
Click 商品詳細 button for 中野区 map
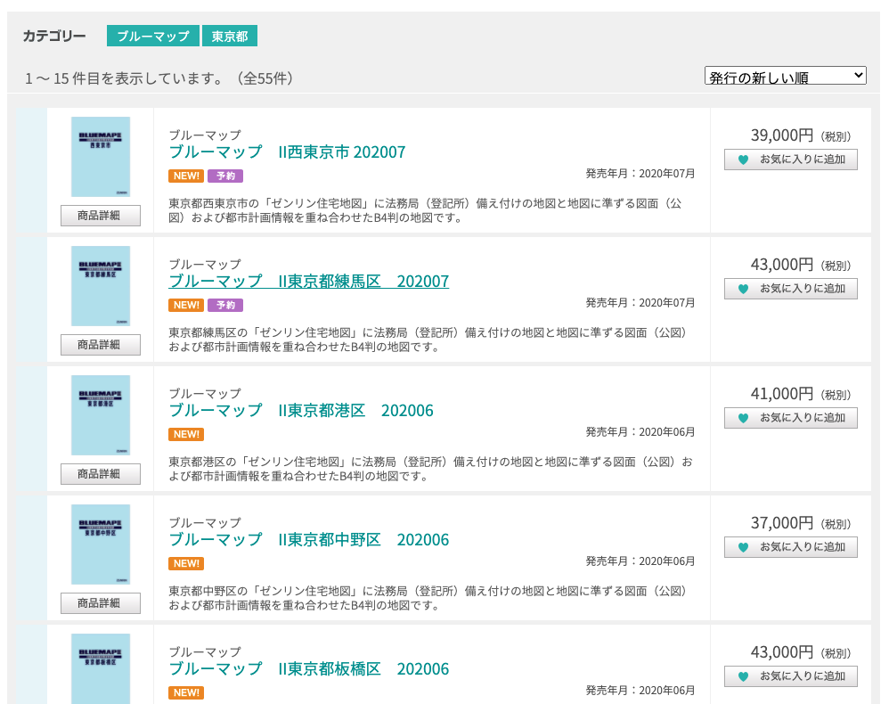coord(101,603)
